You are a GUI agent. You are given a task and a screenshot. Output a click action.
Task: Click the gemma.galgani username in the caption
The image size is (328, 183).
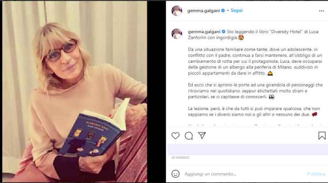tap(204, 32)
